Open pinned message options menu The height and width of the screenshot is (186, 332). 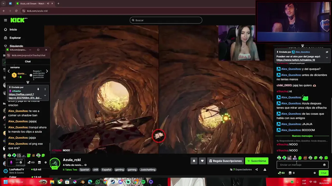[x=45, y=89]
